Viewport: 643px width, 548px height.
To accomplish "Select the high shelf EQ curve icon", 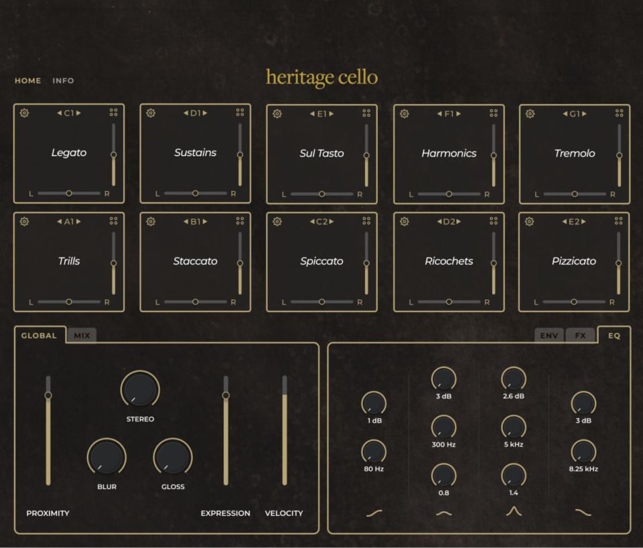I will pos(583,512).
